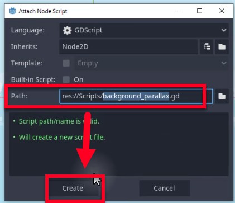
Task: Click the Path field with background_parallax.gd
Action: (136, 96)
